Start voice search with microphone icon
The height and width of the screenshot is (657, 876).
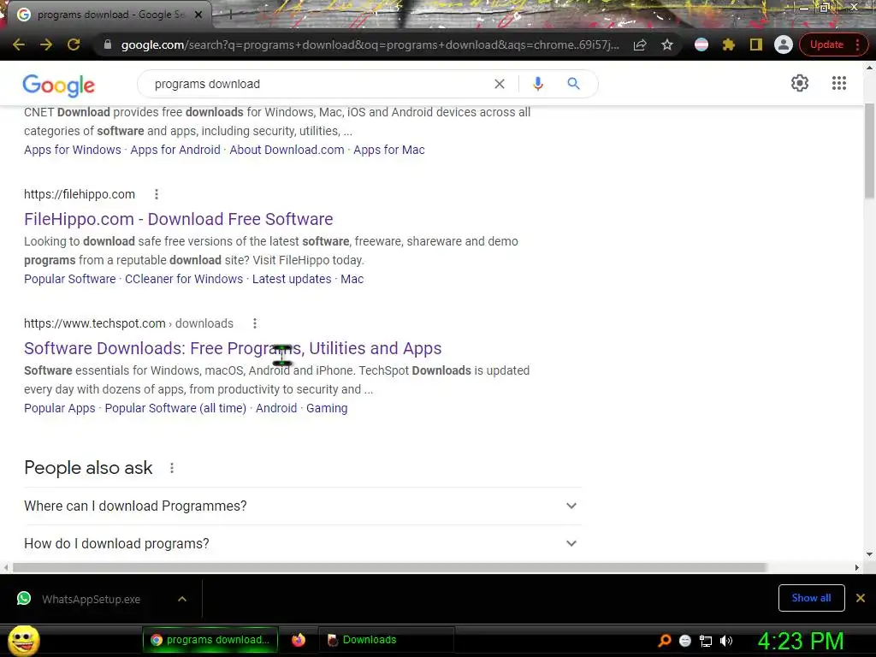click(538, 84)
